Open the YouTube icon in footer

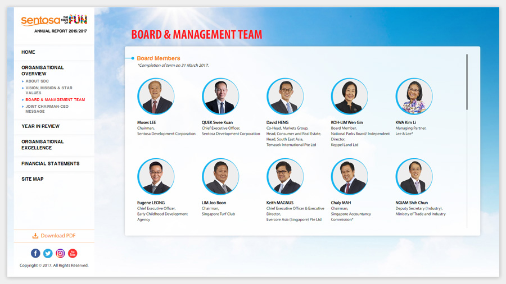pyautogui.click(x=73, y=253)
